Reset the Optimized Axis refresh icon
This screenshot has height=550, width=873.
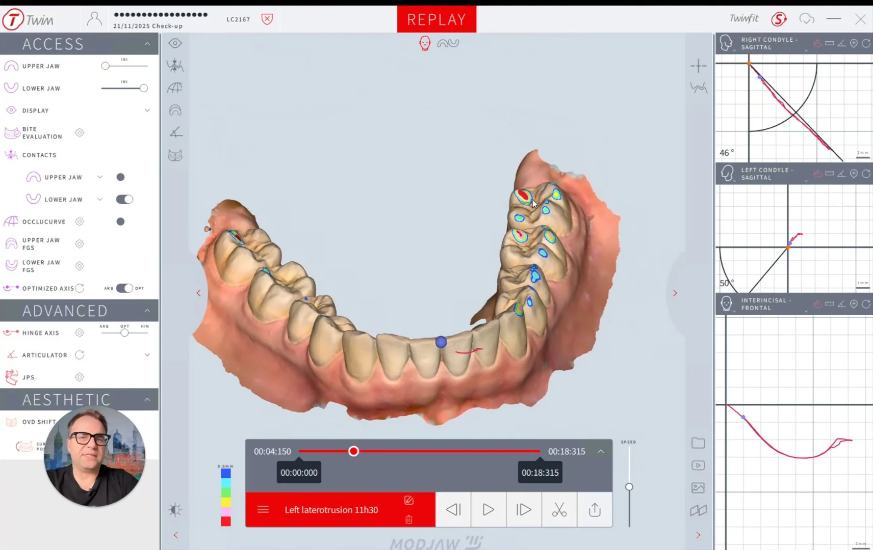coord(80,288)
